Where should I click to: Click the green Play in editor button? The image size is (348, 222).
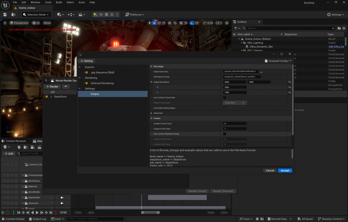pyautogui.click(x=95, y=15)
